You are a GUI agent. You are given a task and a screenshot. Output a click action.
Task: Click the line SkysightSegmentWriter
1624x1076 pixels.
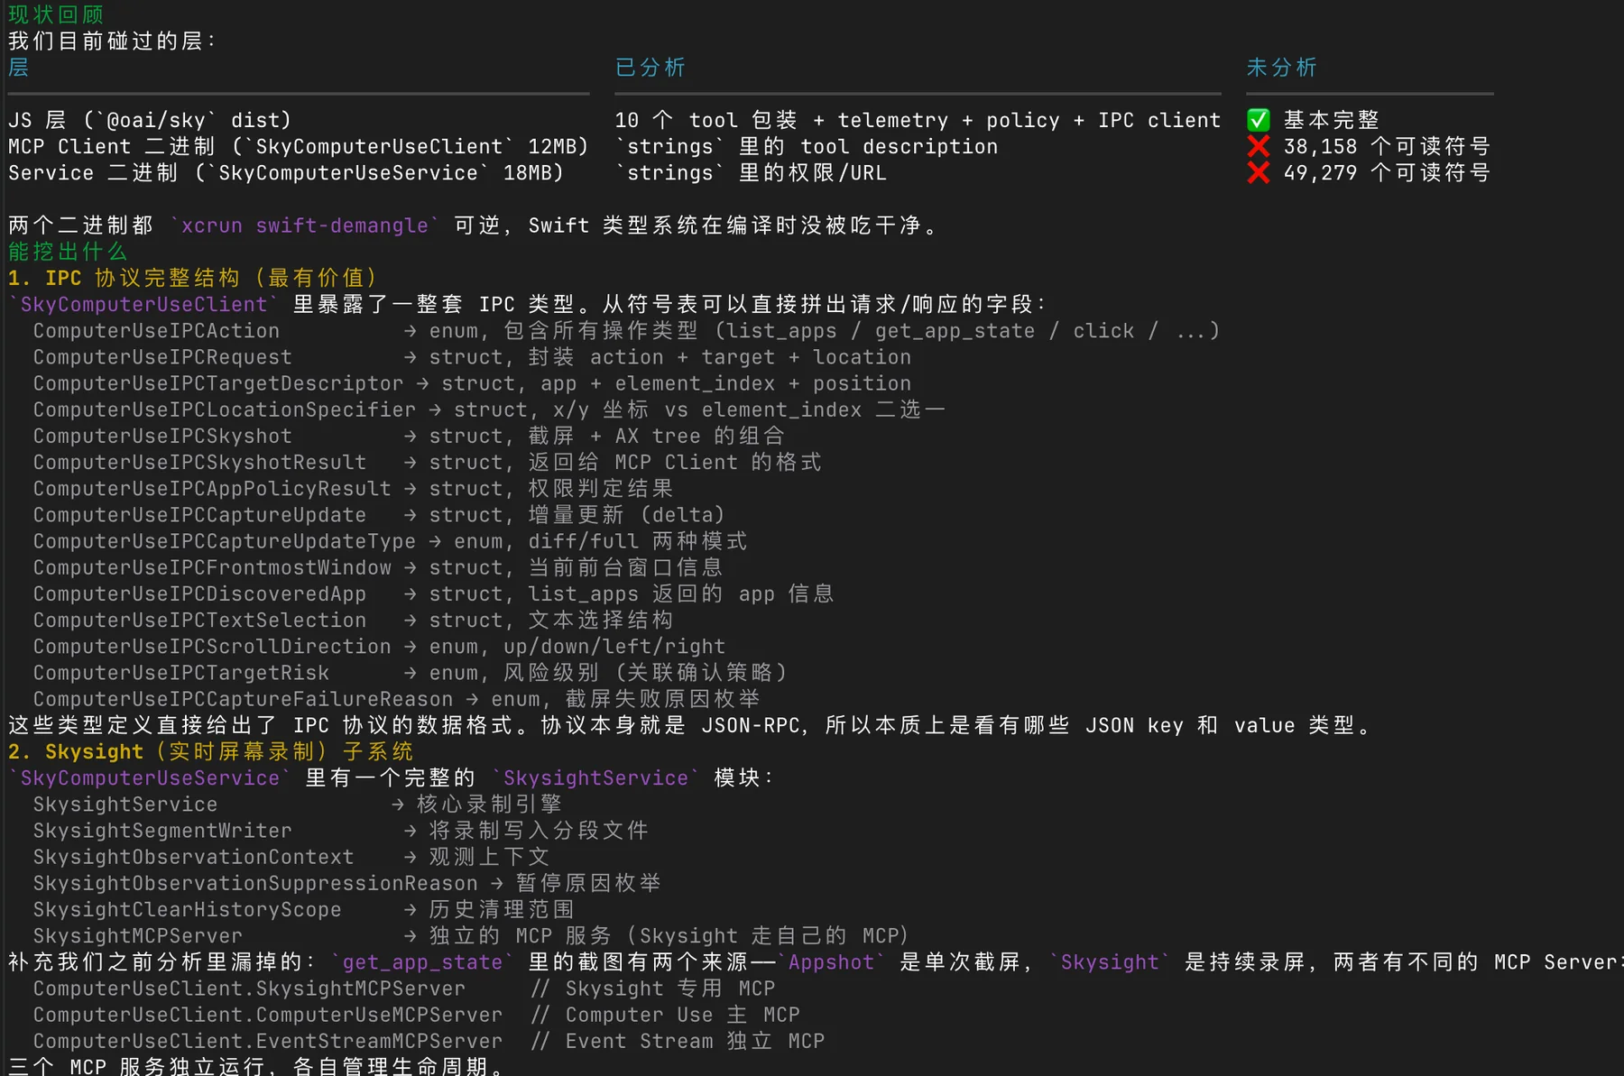click(x=341, y=830)
